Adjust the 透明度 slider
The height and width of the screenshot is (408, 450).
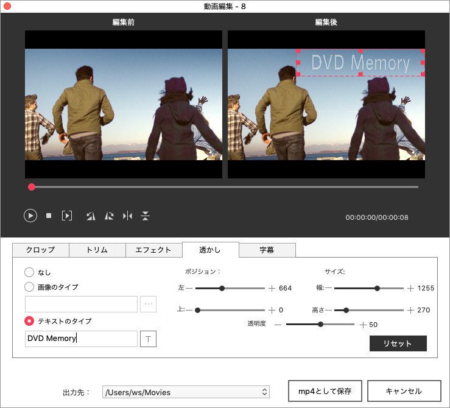(x=320, y=325)
